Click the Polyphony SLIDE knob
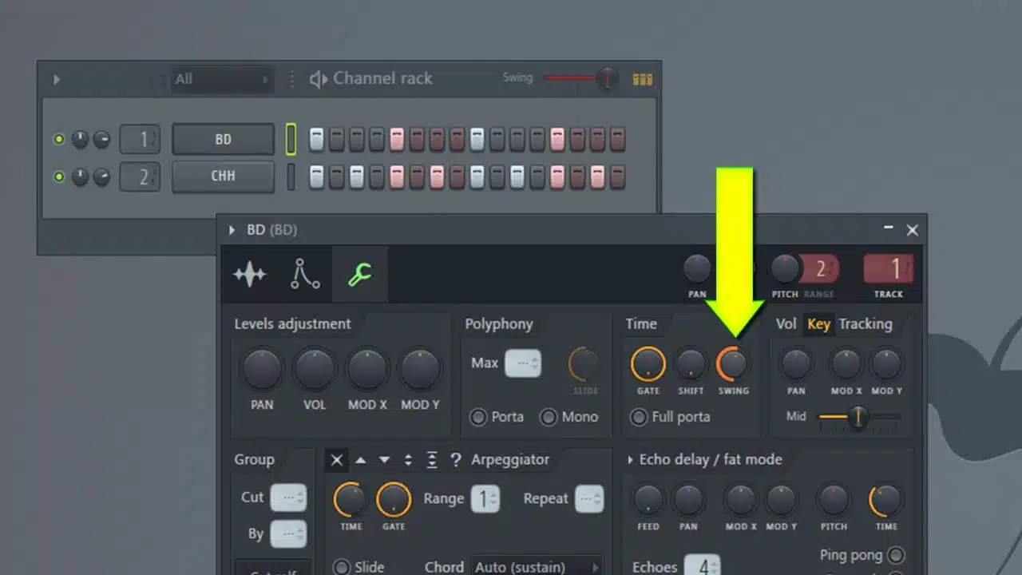This screenshot has height=575, width=1022. (584, 364)
